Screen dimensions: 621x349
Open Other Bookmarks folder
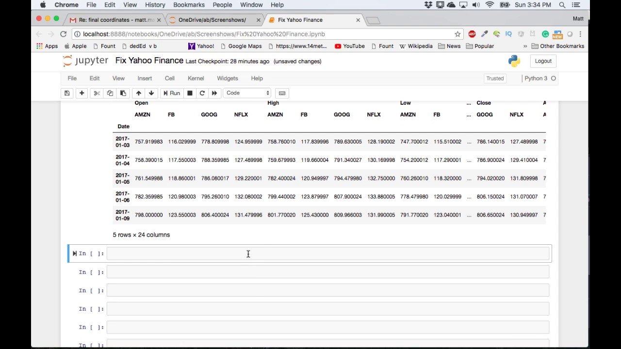click(x=558, y=46)
